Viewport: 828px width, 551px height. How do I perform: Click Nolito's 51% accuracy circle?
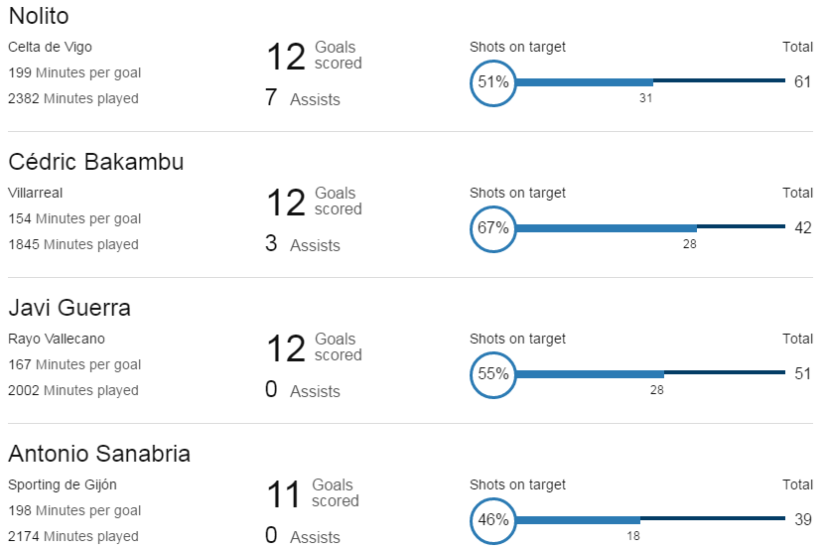coord(492,83)
